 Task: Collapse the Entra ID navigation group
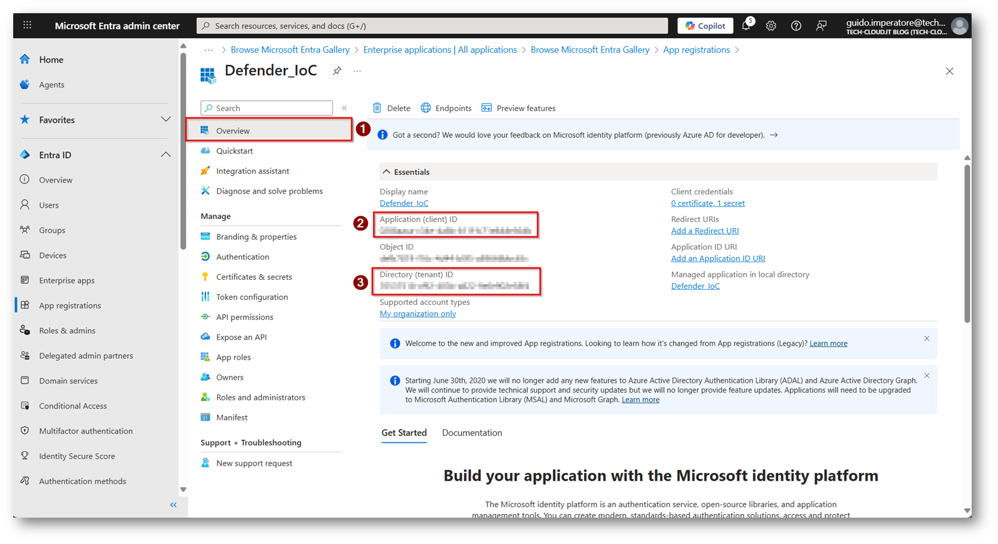click(x=165, y=155)
